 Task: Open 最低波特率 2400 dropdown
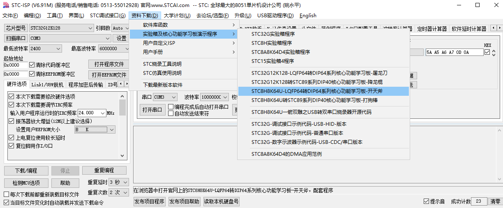(x=45, y=49)
